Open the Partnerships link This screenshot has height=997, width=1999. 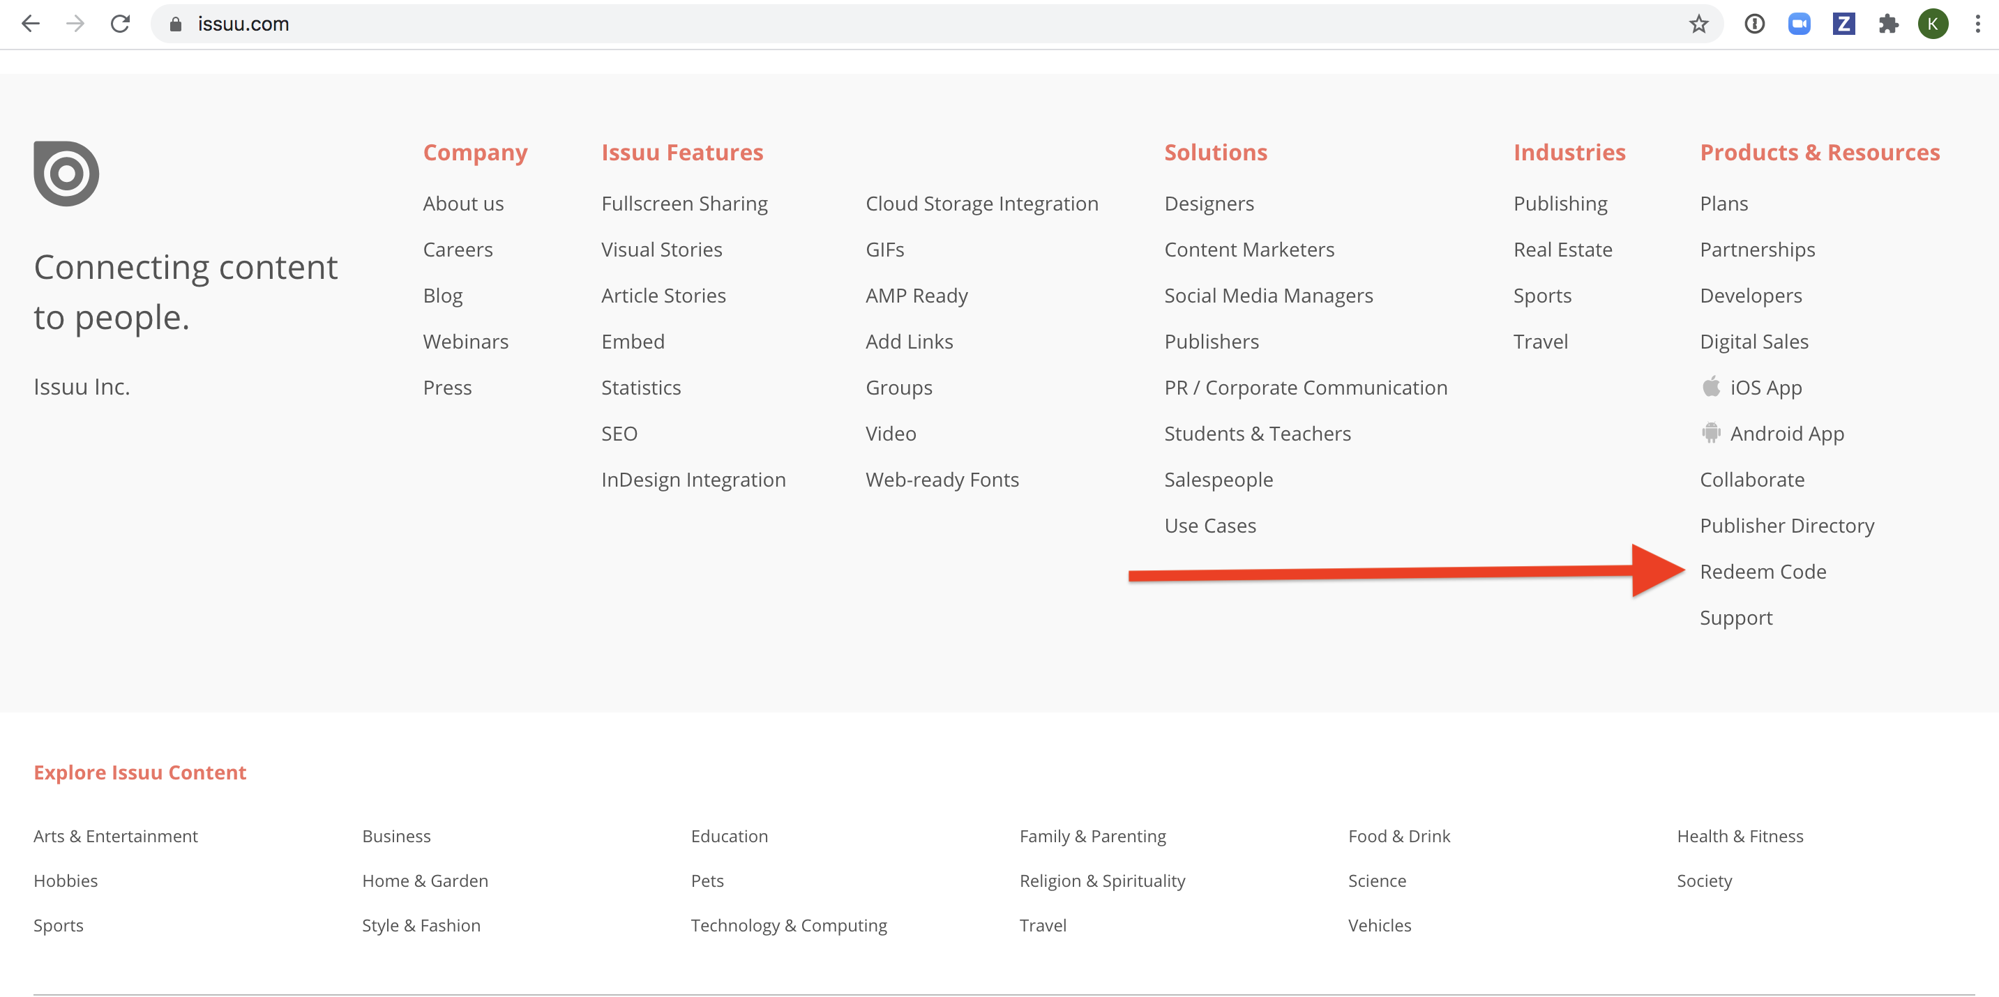click(1758, 249)
